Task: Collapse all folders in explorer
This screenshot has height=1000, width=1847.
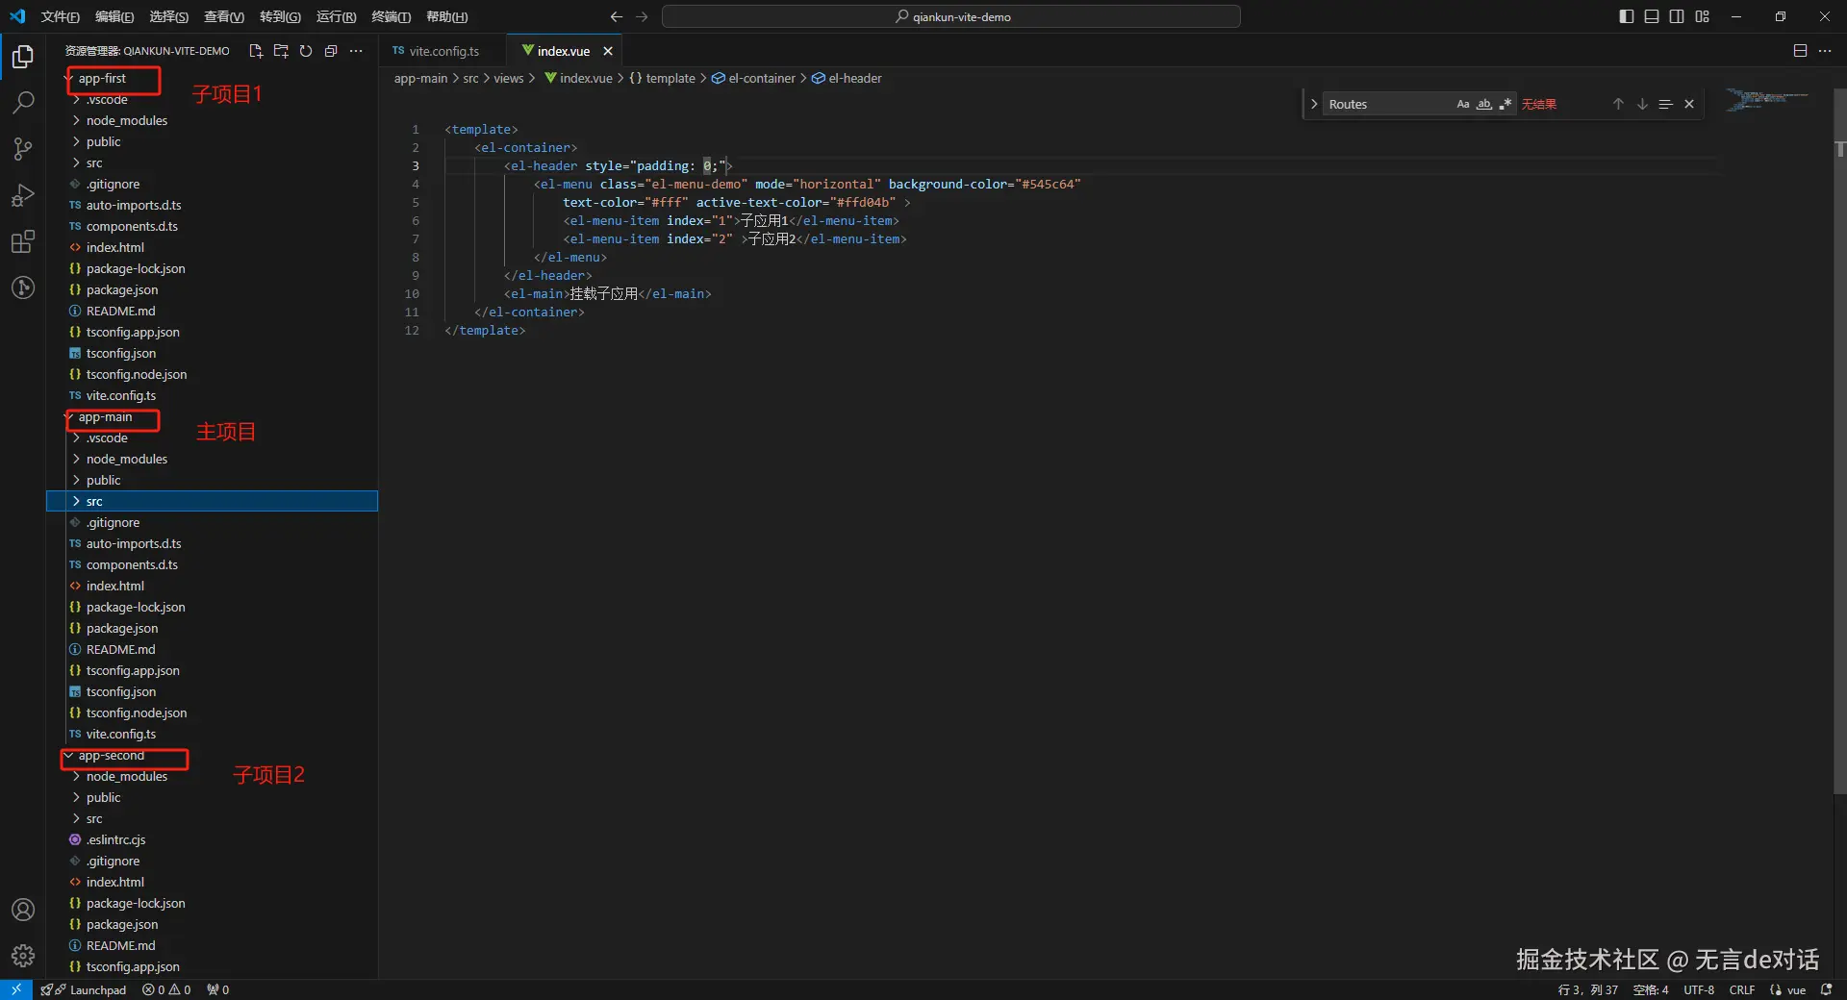Action: [x=331, y=51]
